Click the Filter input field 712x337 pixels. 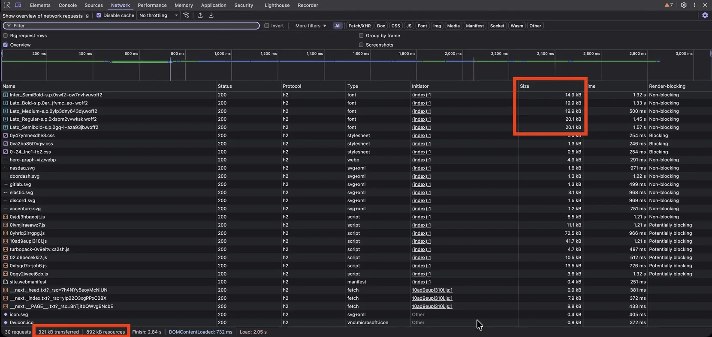131,26
